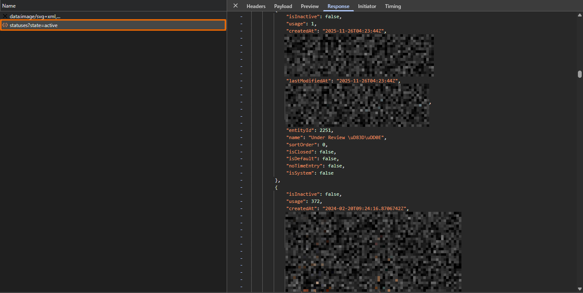Open the Payload tab
583x293 pixels.
283,6
